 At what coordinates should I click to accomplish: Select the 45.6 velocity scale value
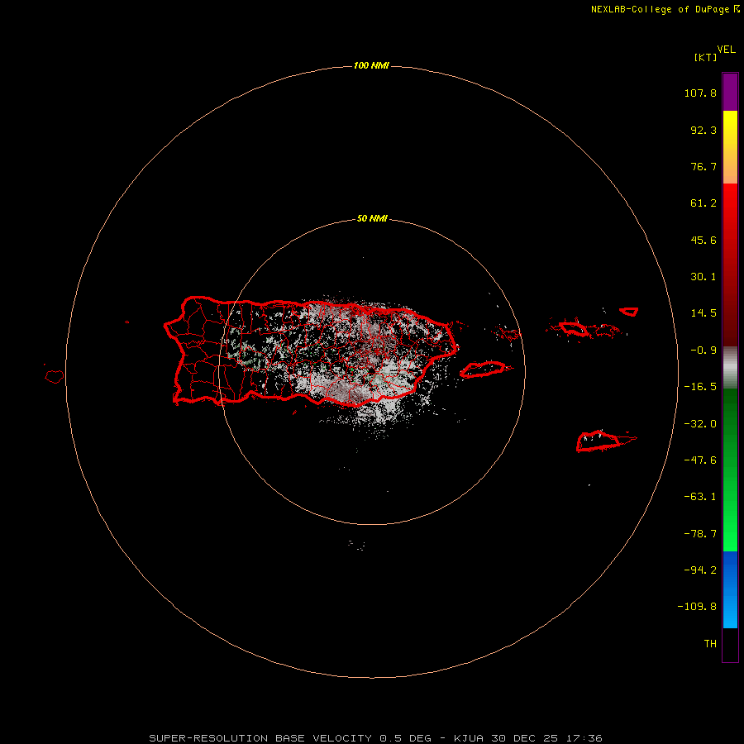click(703, 240)
